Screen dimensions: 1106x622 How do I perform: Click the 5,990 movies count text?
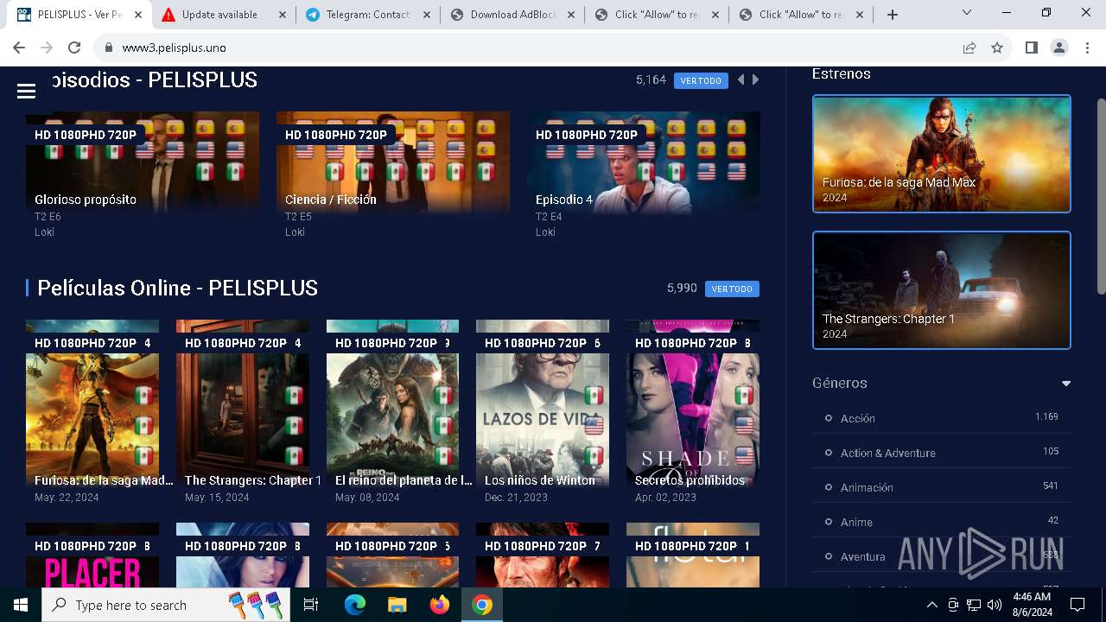(682, 288)
